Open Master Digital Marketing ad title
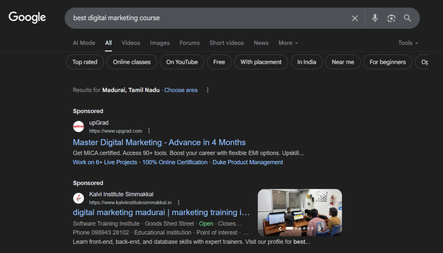This screenshot has height=253, width=443. point(159,142)
